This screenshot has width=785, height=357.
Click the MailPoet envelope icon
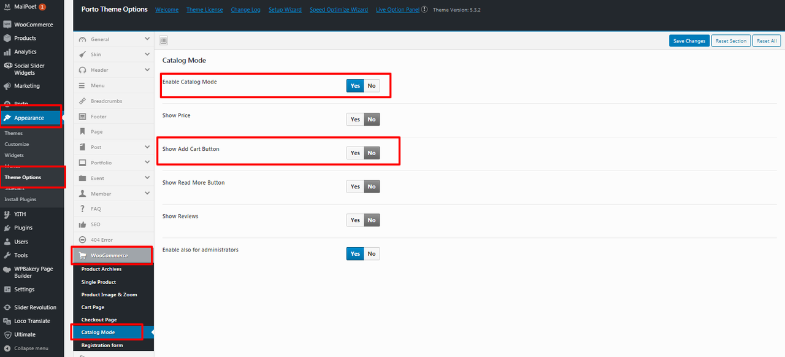coord(7,7)
